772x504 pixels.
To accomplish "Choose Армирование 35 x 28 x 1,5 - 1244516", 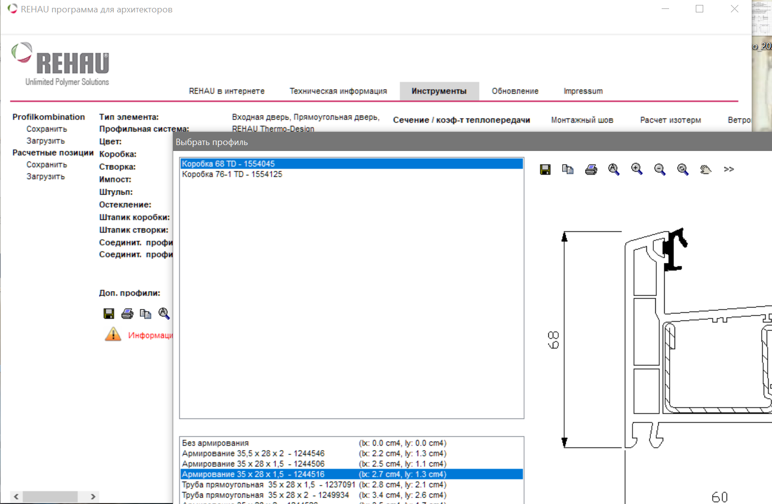I will (x=352, y=474).
